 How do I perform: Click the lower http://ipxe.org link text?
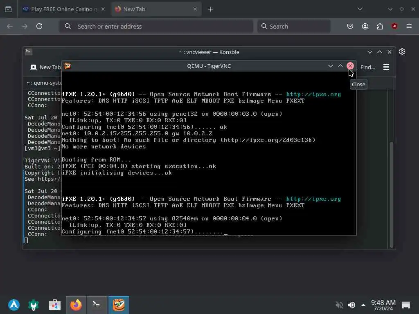(x=313, y=199)
